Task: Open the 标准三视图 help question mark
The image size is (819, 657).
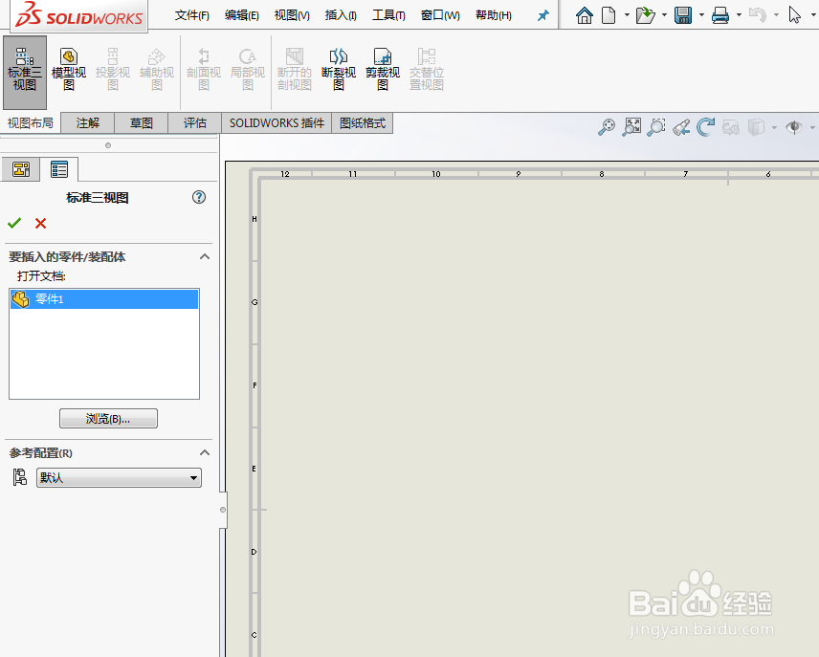Action: (x=199, y=197)
